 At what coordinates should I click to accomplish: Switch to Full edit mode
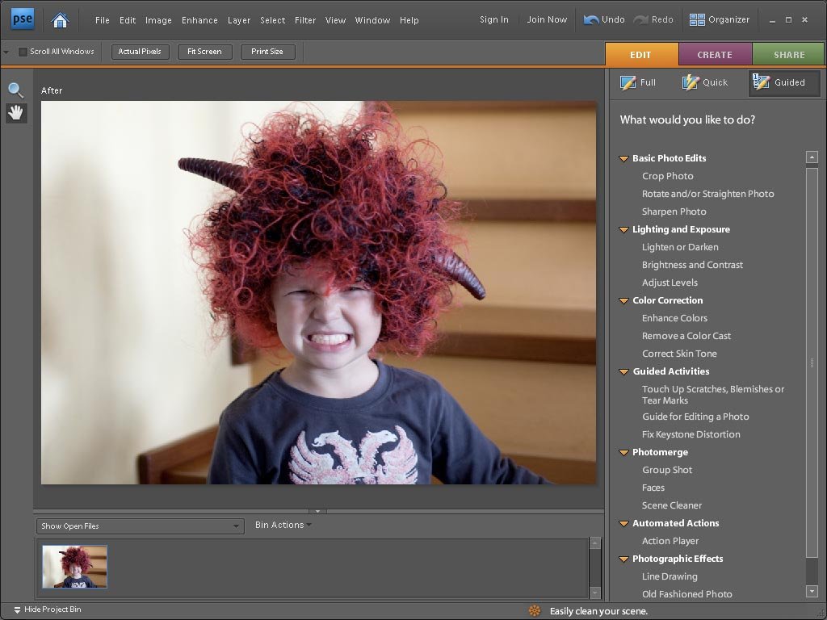tap(638, 82)
